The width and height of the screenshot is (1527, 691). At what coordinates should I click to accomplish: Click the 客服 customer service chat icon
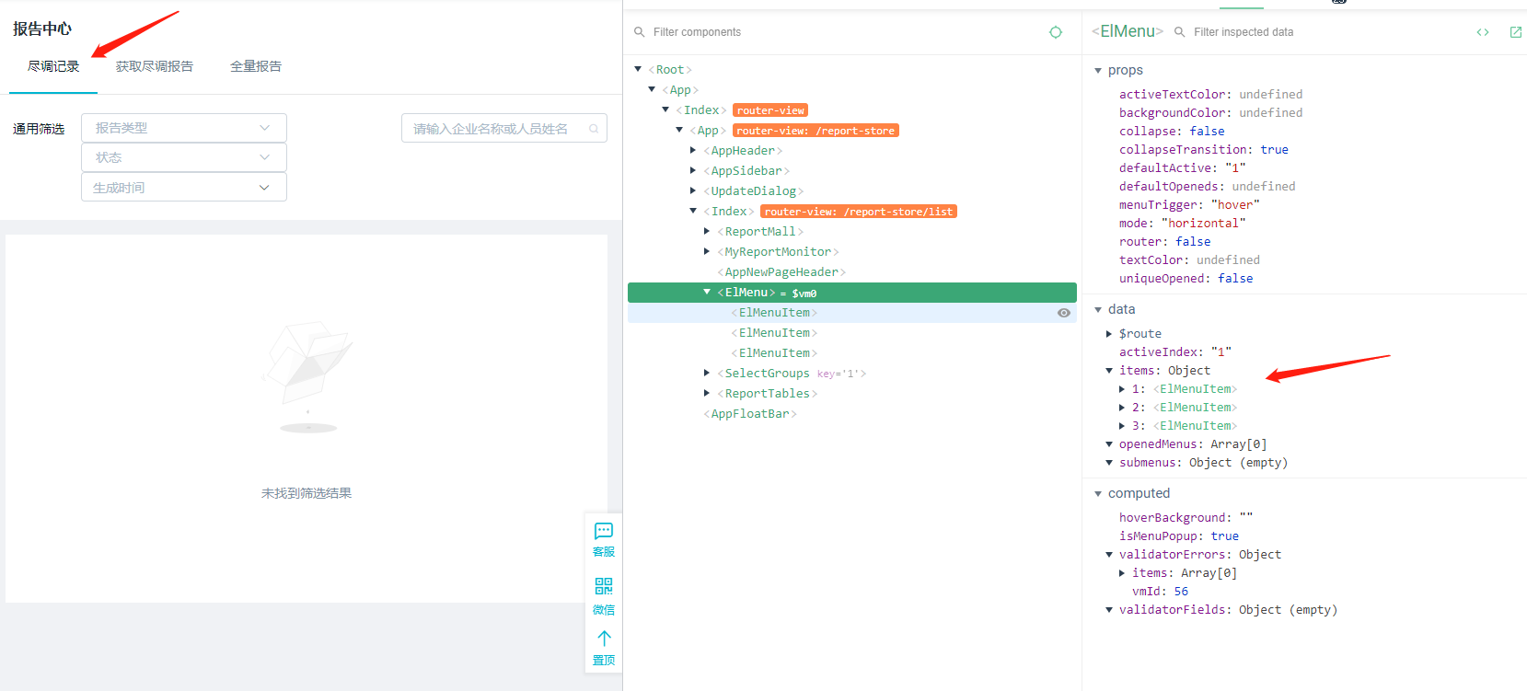click(604, 531)
